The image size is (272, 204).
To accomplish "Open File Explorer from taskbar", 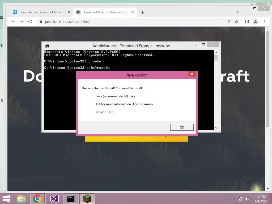I will pos(21,199).
